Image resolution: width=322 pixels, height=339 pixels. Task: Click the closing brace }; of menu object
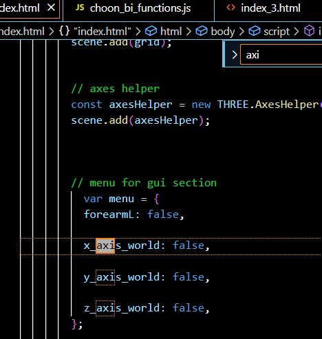77,324
